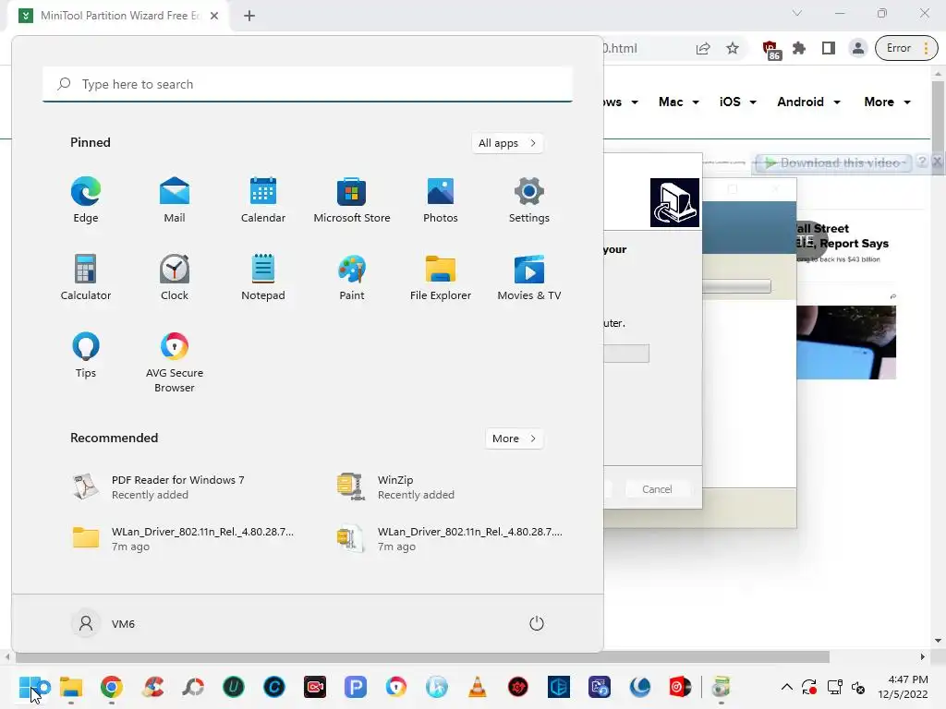Show All apps list
Screen dimensions: 946x709
(x=507, y=143)
